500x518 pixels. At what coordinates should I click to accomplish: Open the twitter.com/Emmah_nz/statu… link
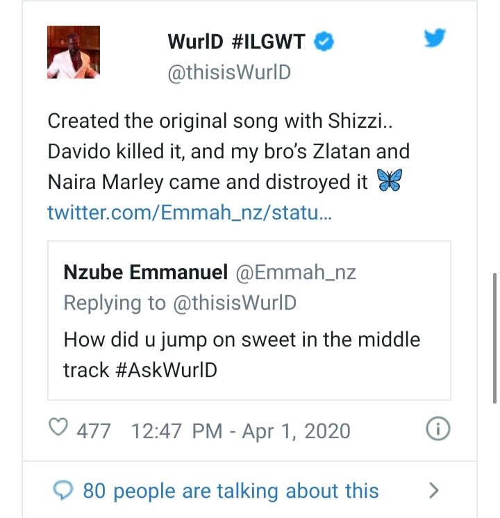[x=190, y=212]
